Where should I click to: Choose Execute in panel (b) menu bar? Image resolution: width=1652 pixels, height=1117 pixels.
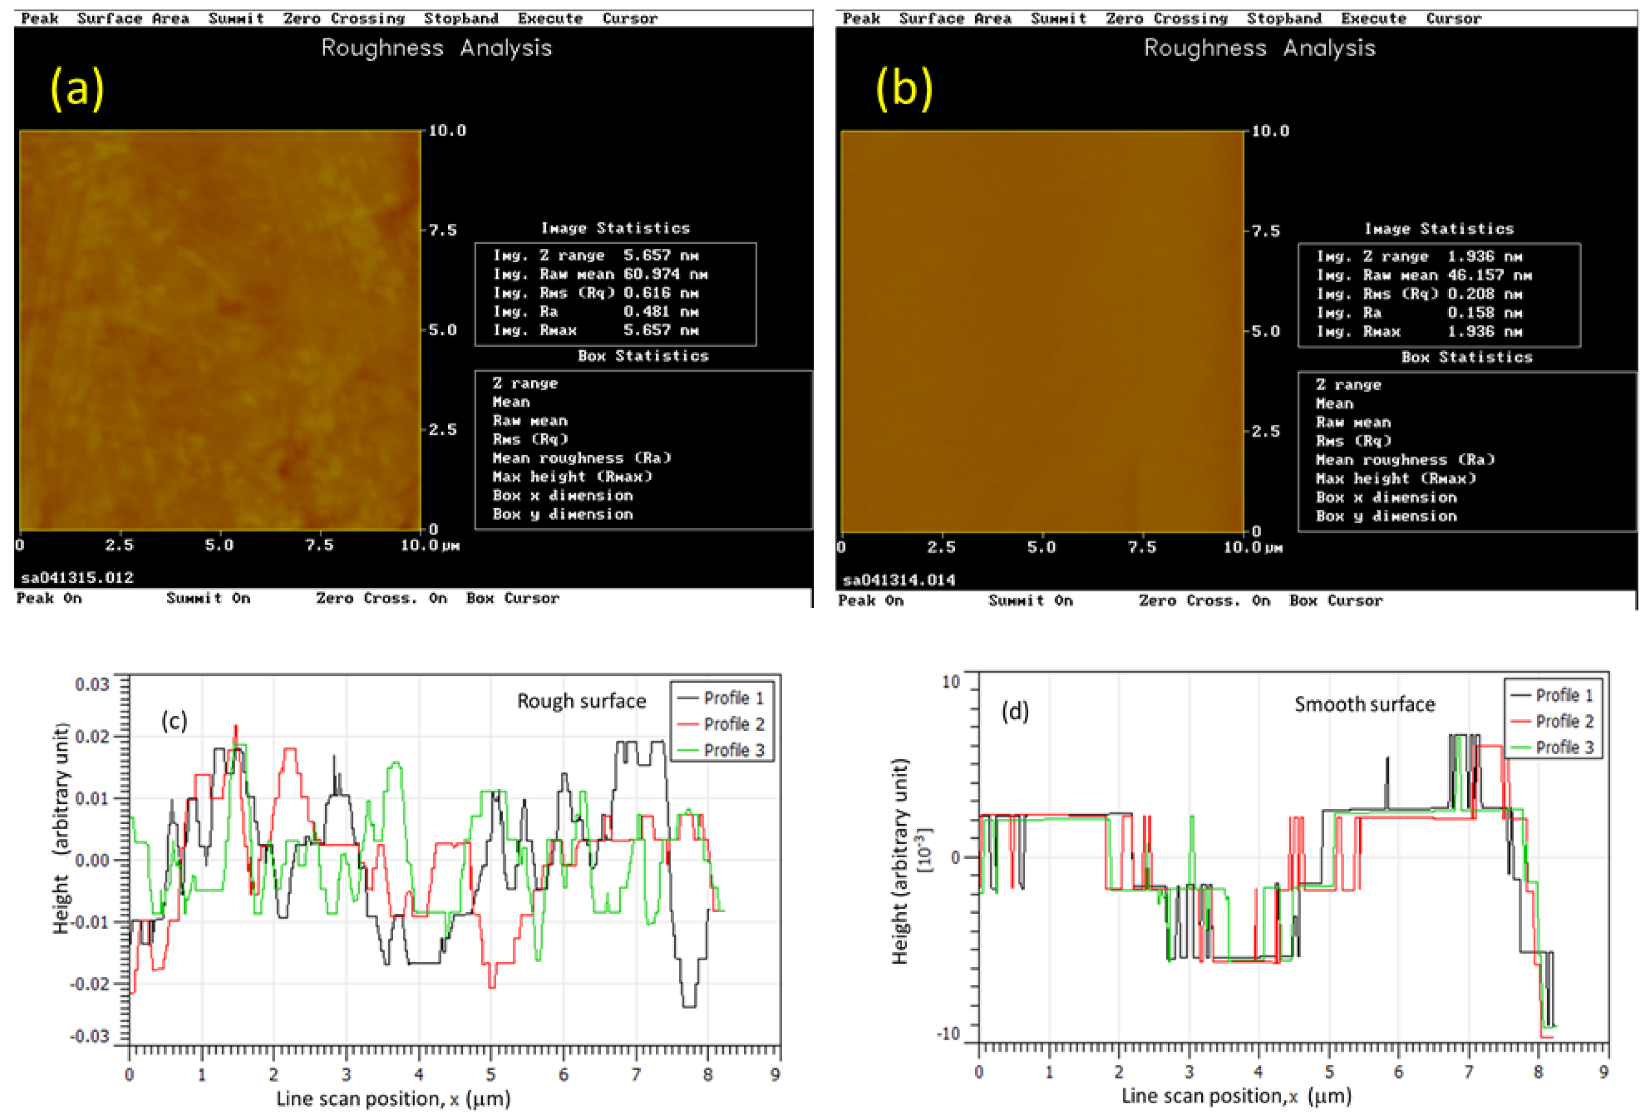click(1374, 18)
